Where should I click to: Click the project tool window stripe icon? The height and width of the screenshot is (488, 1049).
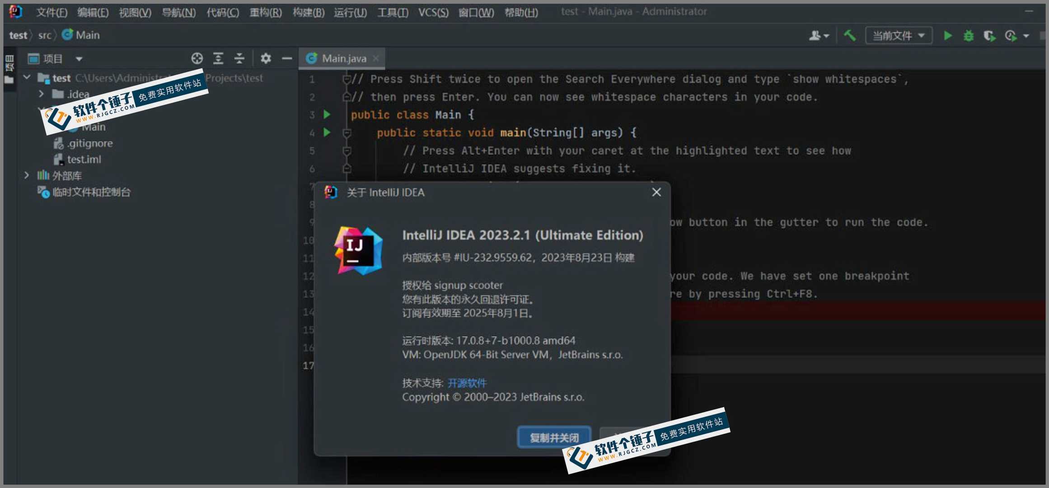[x=9, y=62]
